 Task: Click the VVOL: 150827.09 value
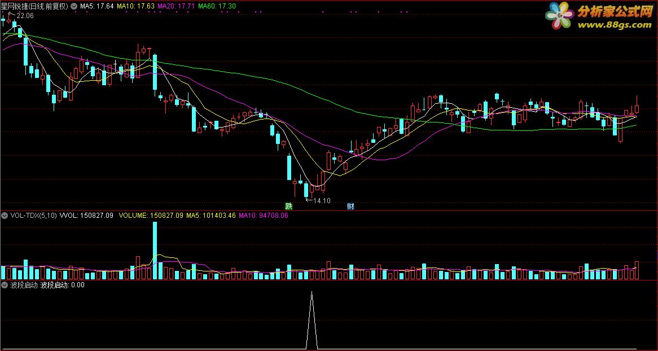[x=87, y=216]
